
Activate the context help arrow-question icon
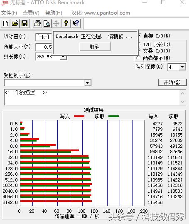click(76, 23)
